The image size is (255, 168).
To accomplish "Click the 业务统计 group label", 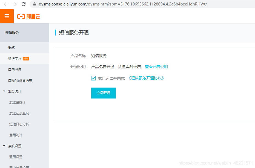I will (x=15, y=91).
